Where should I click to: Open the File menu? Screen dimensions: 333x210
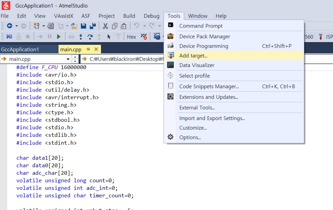(5, 16)
